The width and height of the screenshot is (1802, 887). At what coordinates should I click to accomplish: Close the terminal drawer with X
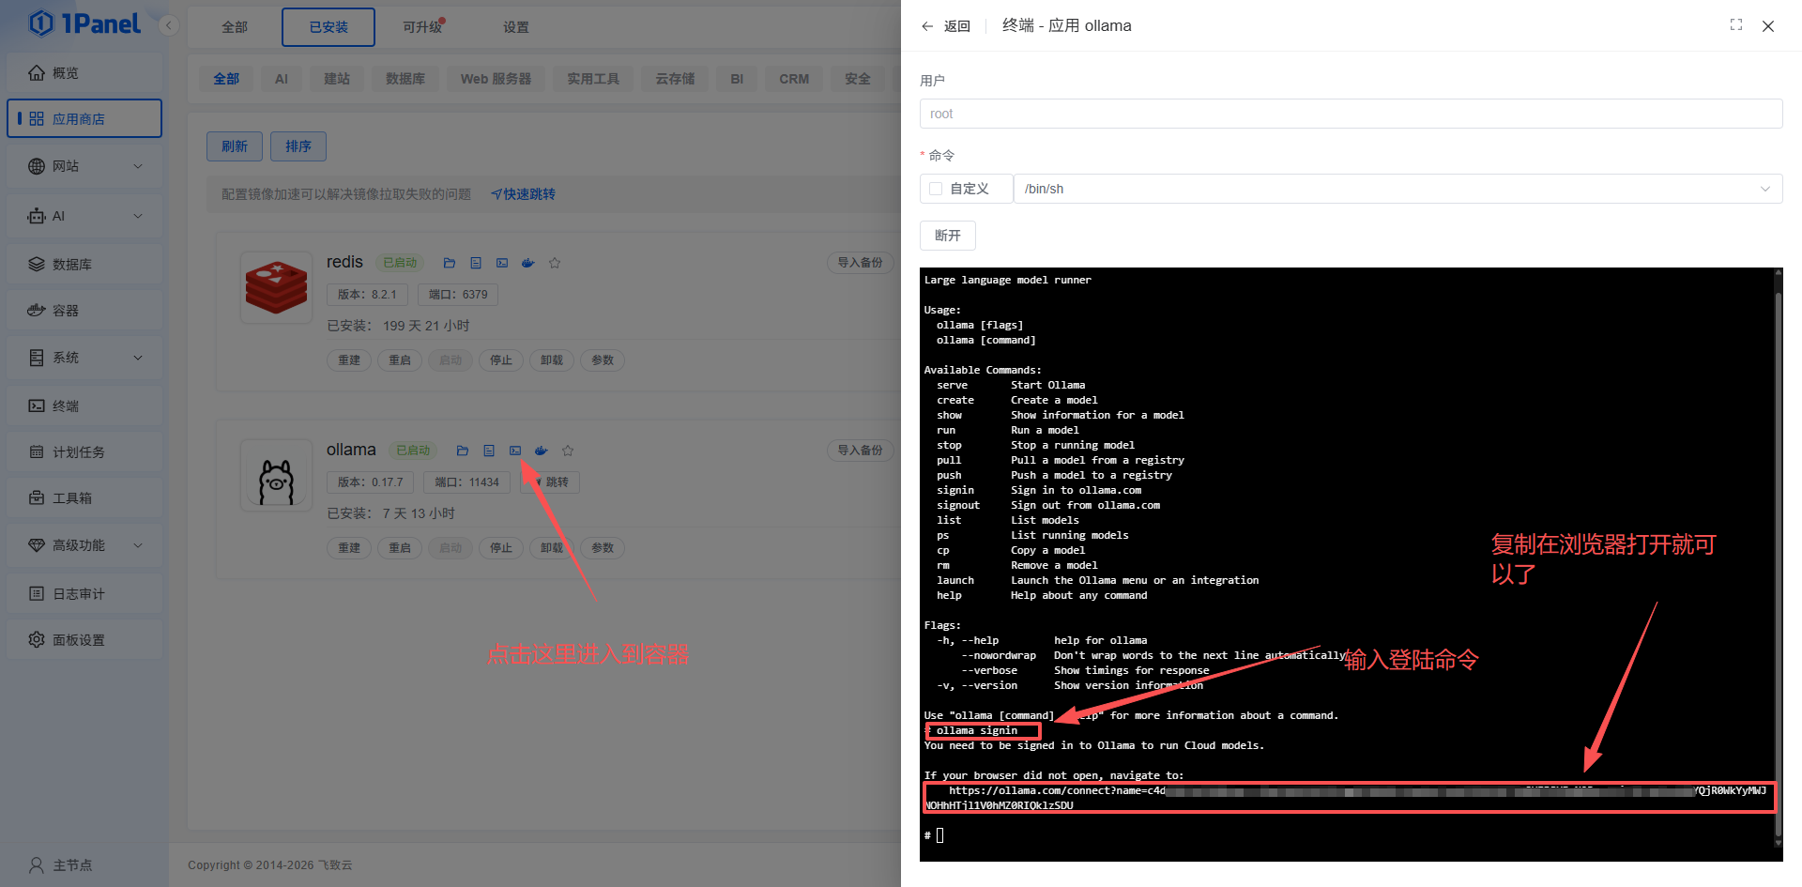(1768, 26)
